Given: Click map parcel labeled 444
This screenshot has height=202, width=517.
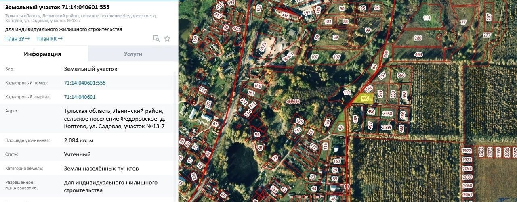Looking at the screenshot, I should tap(418, 54).
